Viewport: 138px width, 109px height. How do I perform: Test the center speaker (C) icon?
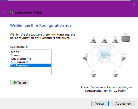click(105, 41)
